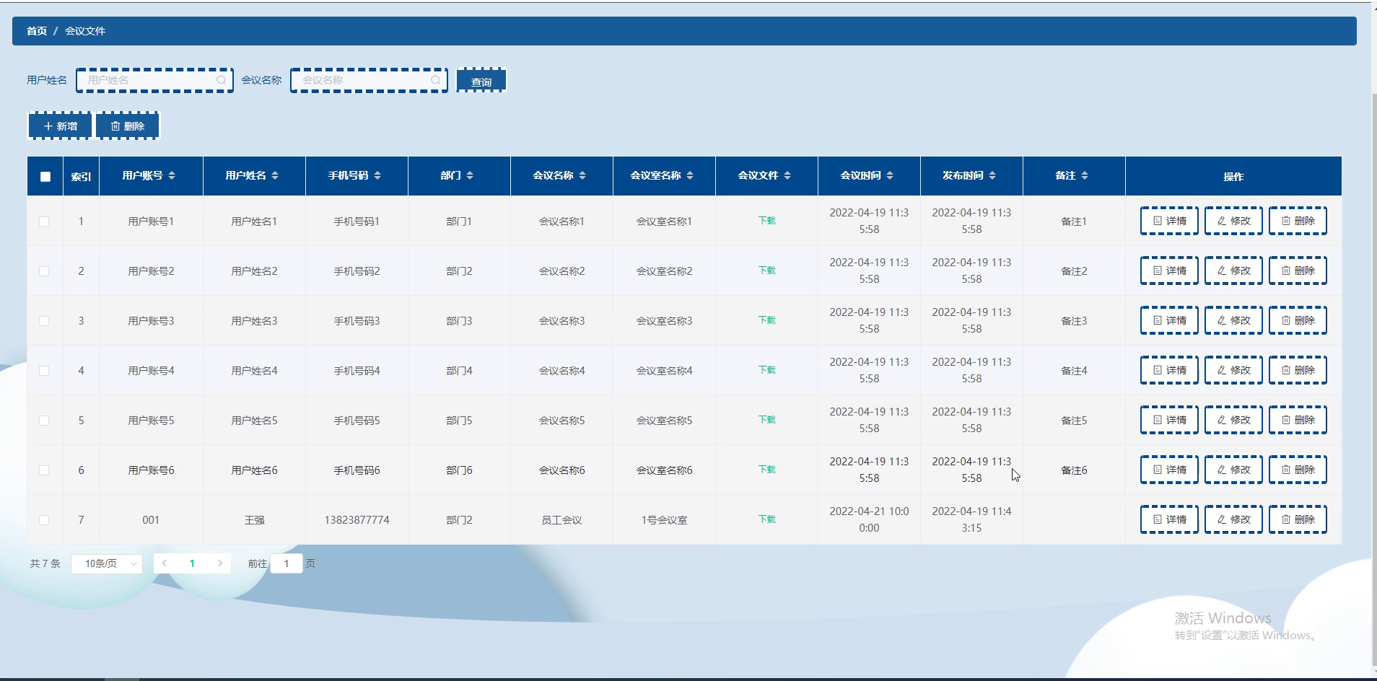
Task: Check row 6 用户账号6 checkbox
Action: pyautogui.click(x=44, y=470)
